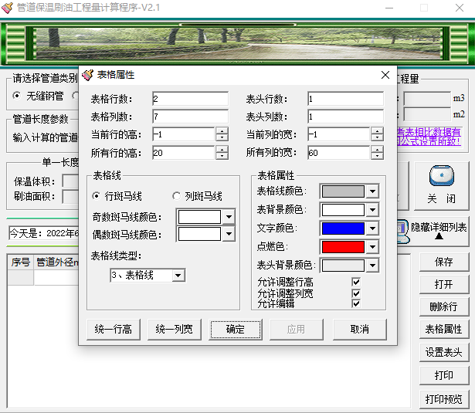The width and height of the screenshot is (475, 413).
Task: Click the 统一行高 button
Action: (114, 329)
